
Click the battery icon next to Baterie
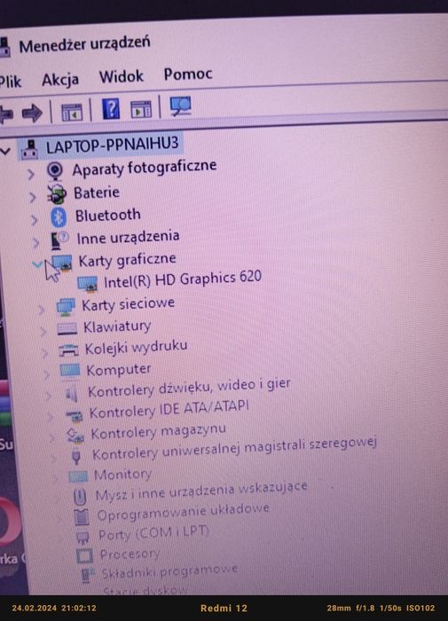pyautogui.click(x=57, y=194)
